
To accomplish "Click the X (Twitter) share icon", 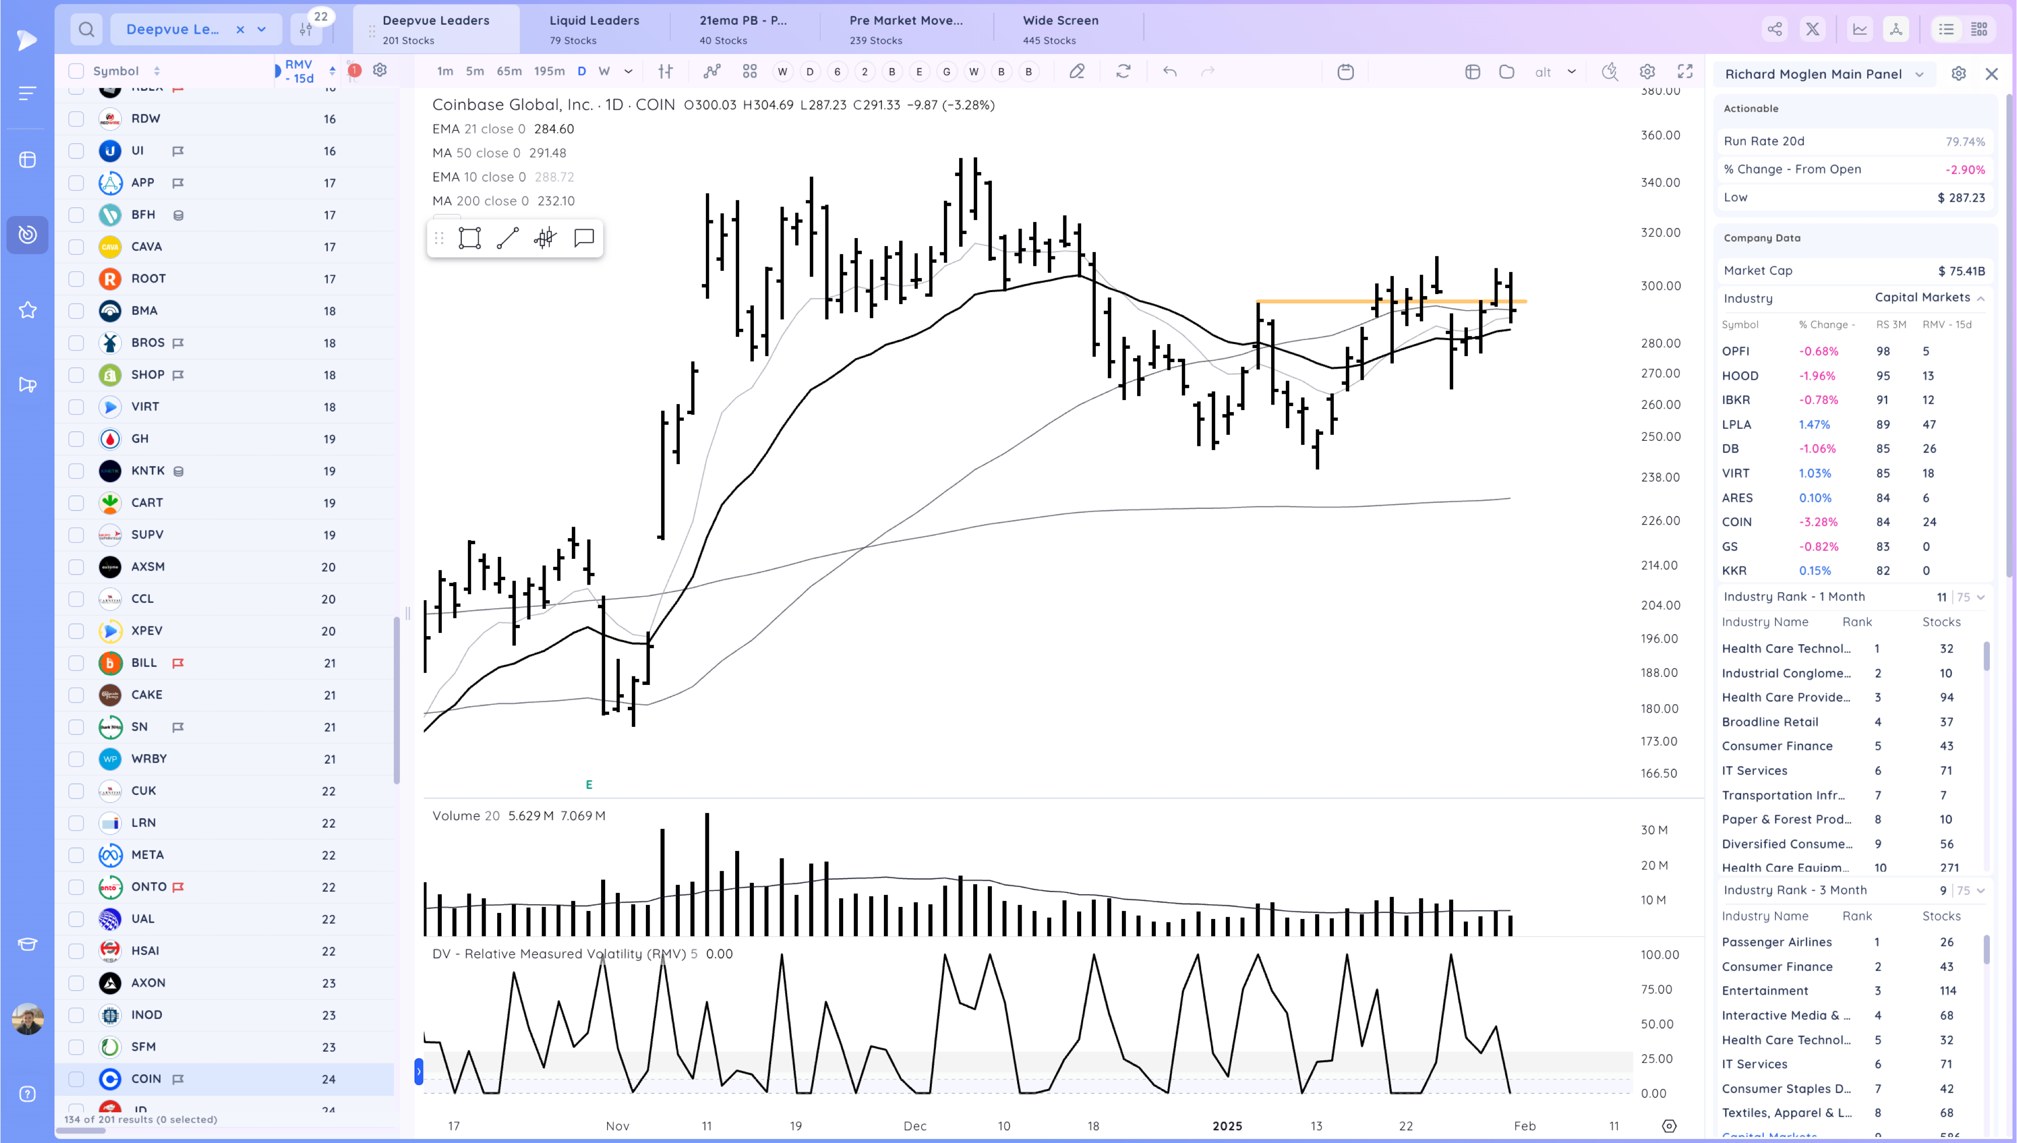I will coord(1812,29).
